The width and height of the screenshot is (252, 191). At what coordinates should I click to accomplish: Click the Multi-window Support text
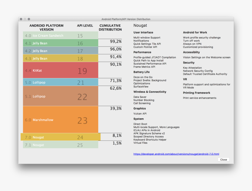click(x=147, y=38)
